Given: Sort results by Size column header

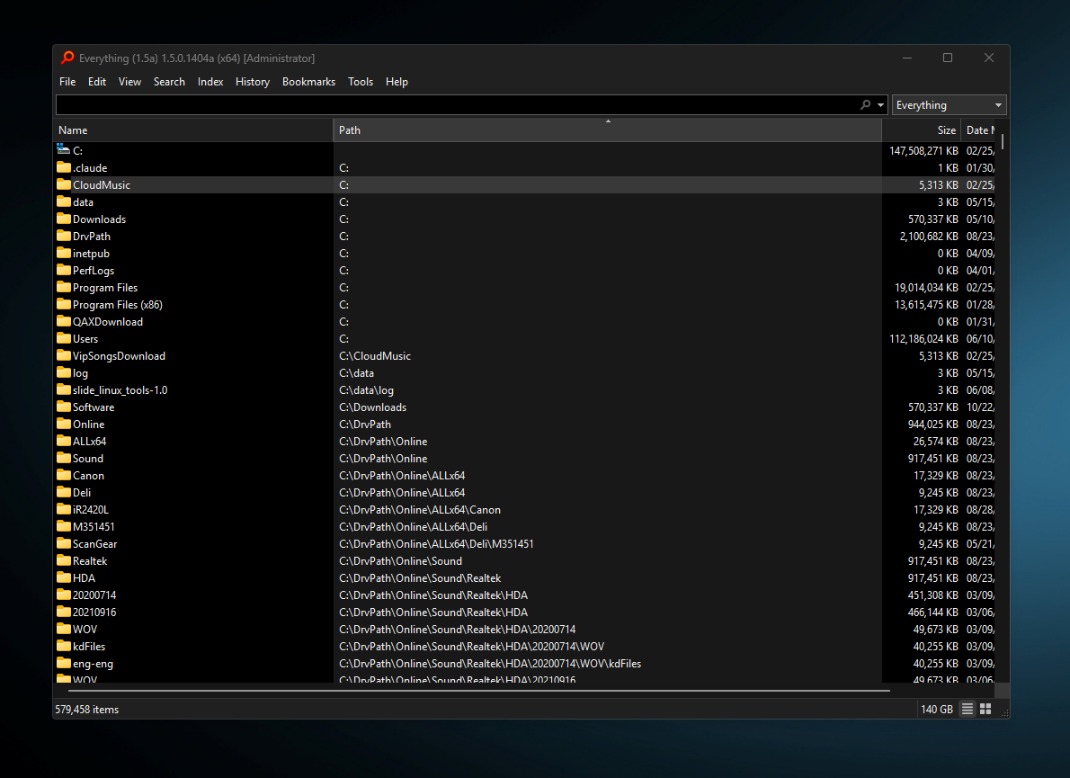Looking at the screenshot, I should click(x=922, y=130).
